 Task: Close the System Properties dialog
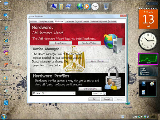123,16
